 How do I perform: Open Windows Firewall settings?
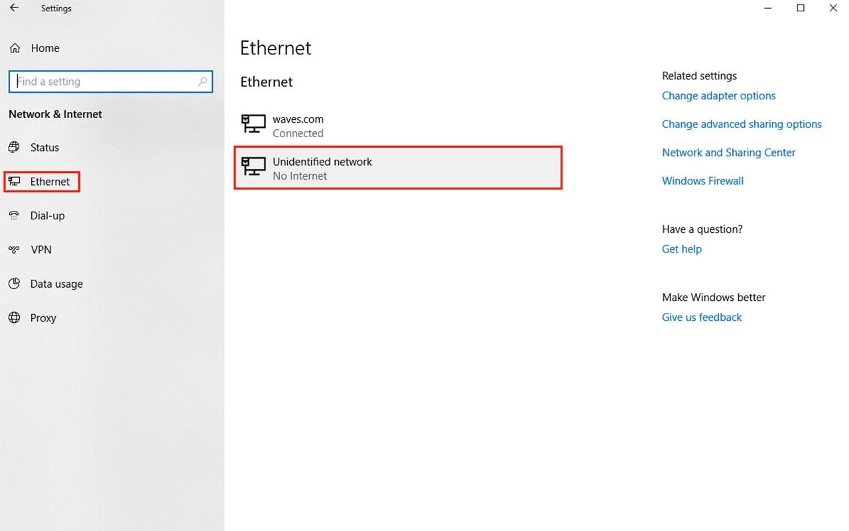pyautogui.click(x=702, y=180)
